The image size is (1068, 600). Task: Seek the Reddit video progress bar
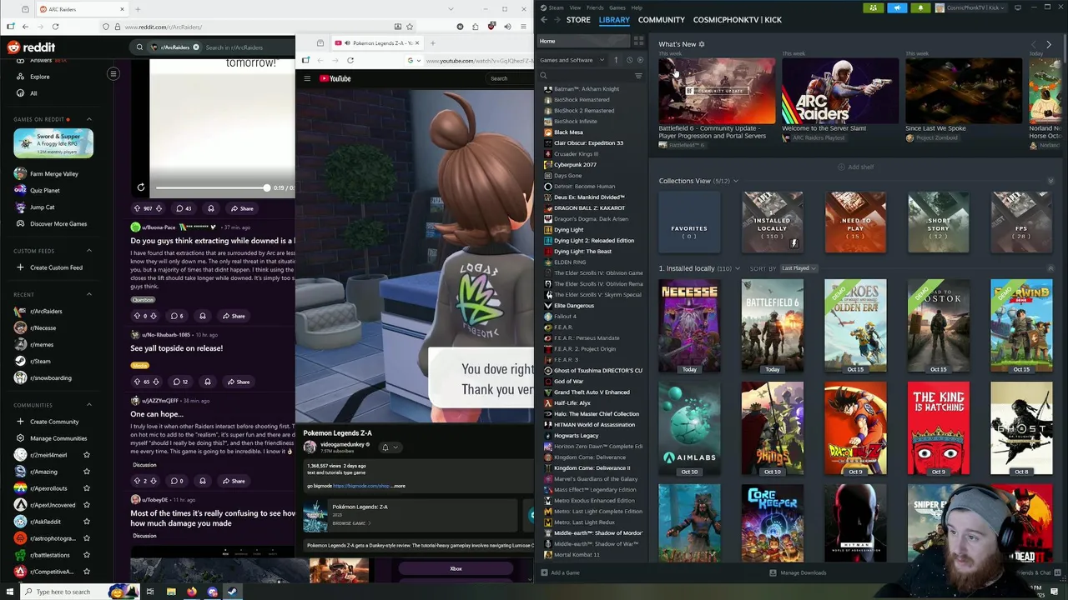[211, 187]
